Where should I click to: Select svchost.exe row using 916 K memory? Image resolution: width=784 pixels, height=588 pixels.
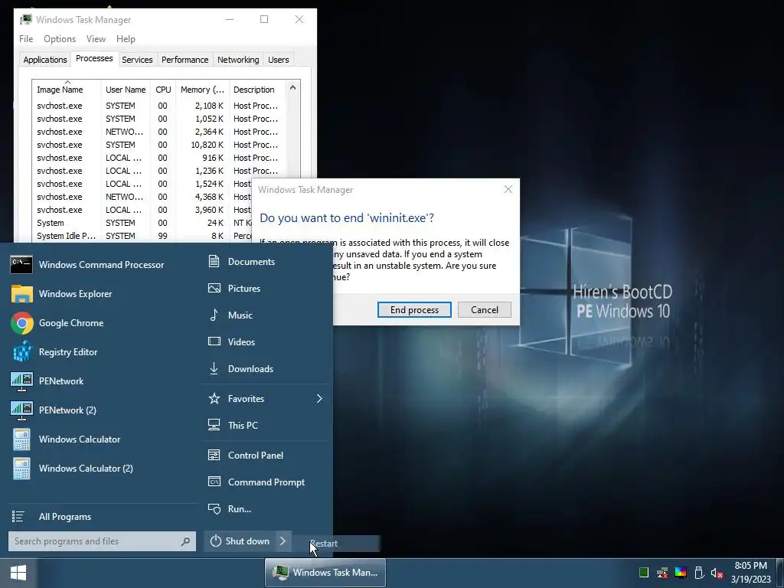tap(159, 158)
